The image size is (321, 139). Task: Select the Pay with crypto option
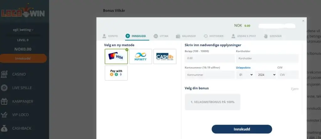[x=116, y=73]
